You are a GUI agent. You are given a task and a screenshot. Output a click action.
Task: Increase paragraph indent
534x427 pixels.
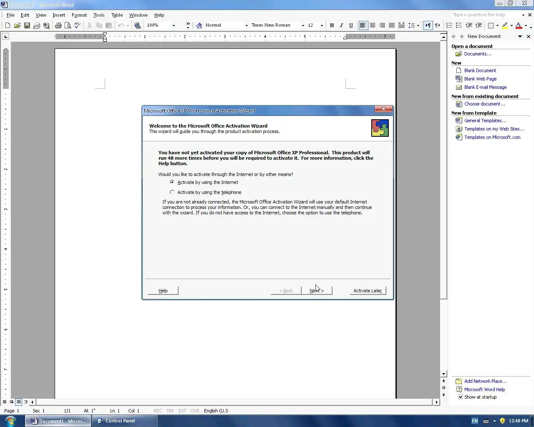(x=479, y=25)
